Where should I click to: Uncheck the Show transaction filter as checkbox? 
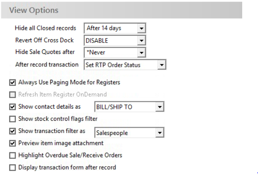point(13,131)
